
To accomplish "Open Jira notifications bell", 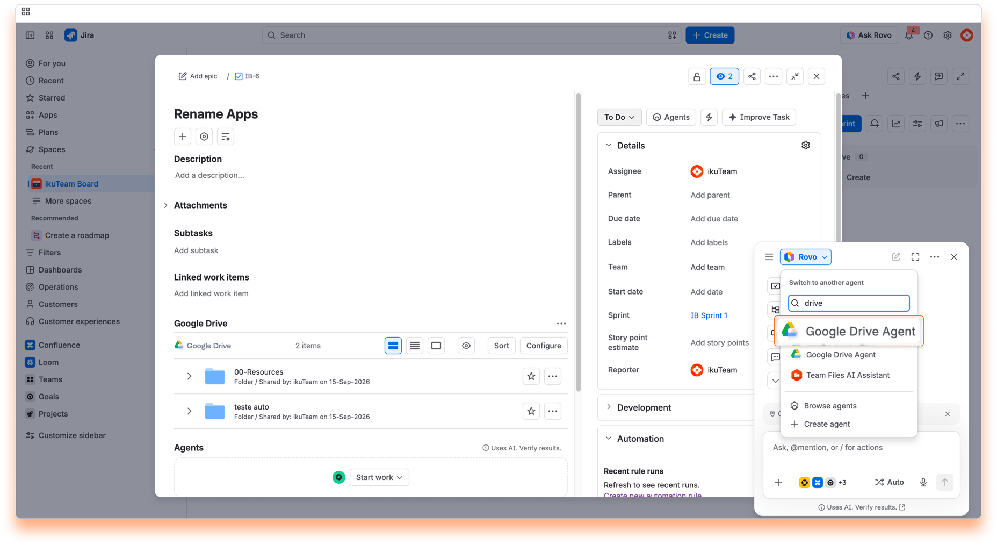I will 909,35.
